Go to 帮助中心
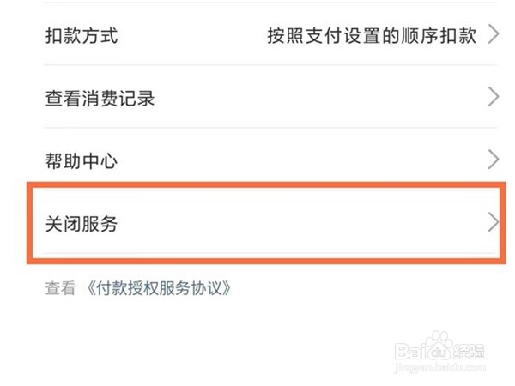The height and width of the screenshot is (386, 515). pos(82,160)
